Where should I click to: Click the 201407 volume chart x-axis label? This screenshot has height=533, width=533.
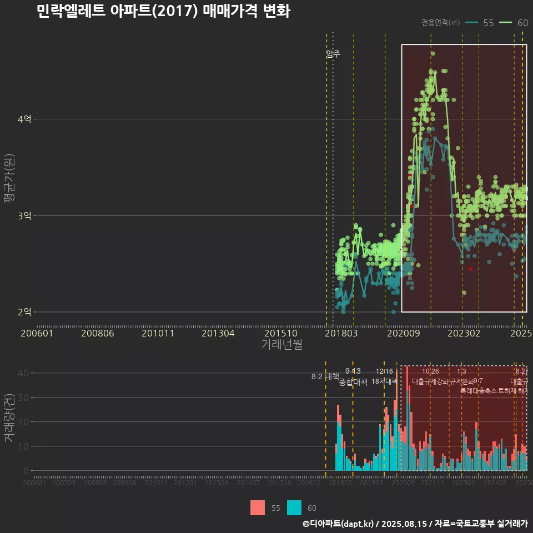pos(248,483)
